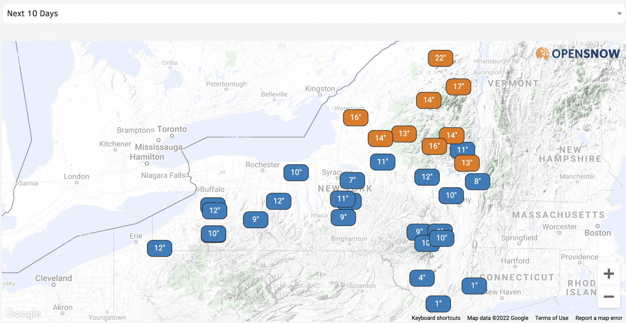626x323 pixels.
Task: Click Report a map error link
Action: (x=599, y=318)
